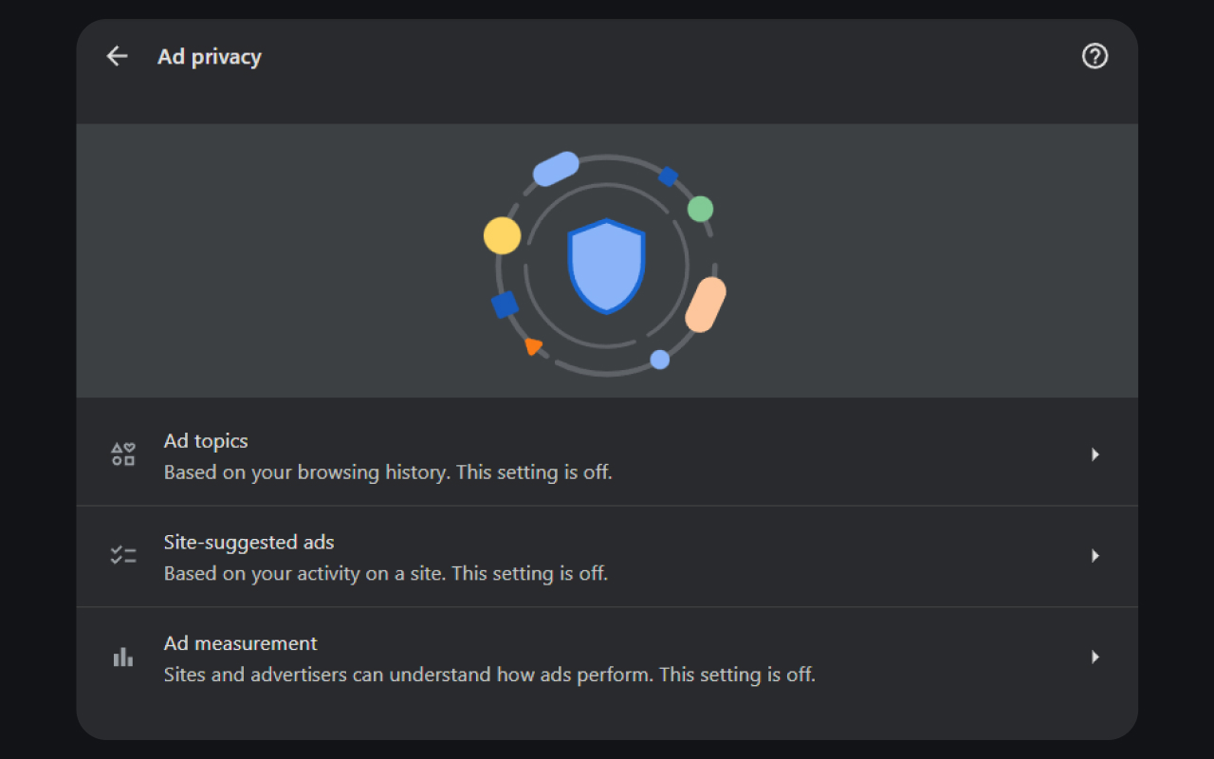Click the back arrow to leave Ad privacy
The width and height of the screenshot is (1214, 759).
[x=116, y=56]
